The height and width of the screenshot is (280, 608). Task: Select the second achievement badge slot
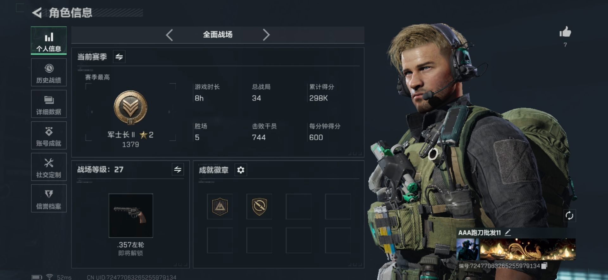(259, 207)
